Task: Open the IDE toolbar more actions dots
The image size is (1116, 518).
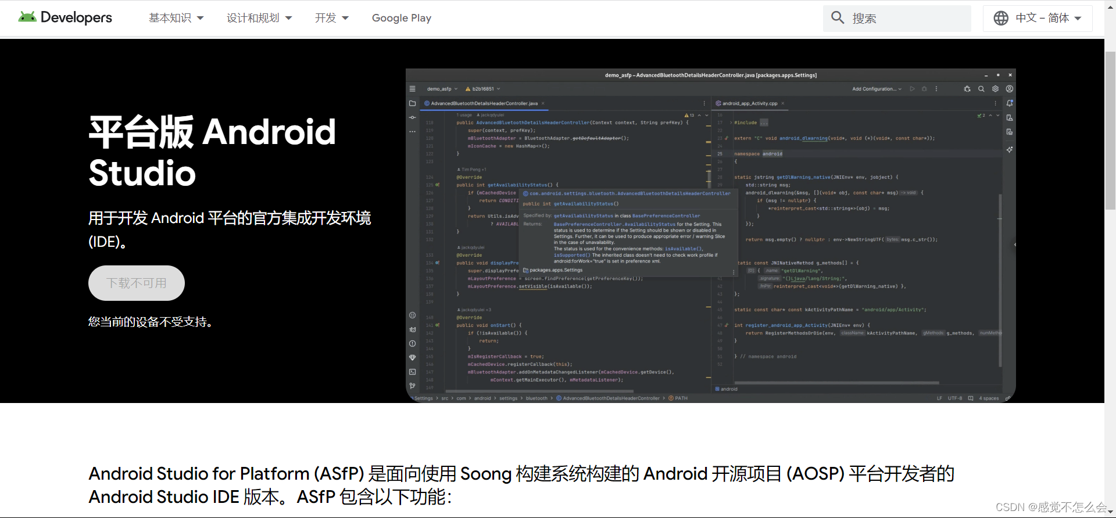Action: click(936, 89)
